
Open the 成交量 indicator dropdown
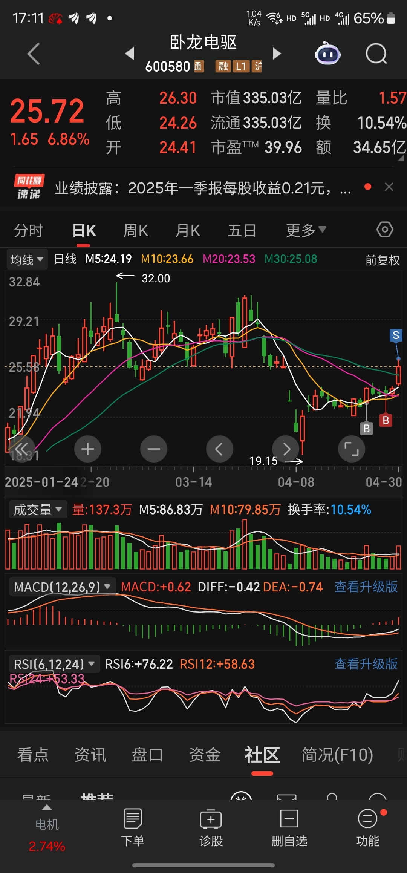click(38, 510)
